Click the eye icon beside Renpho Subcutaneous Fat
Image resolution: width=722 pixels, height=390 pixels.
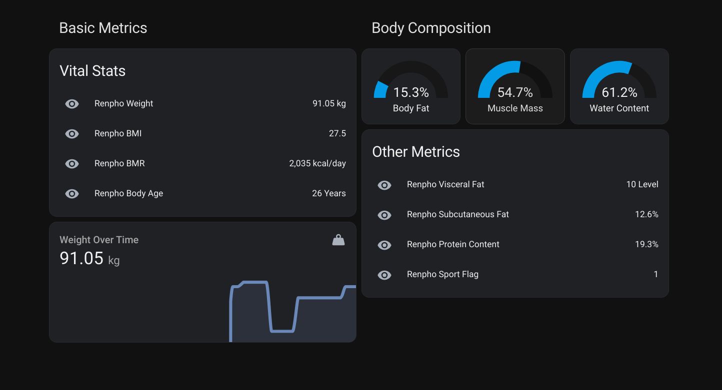coord(384,215)
